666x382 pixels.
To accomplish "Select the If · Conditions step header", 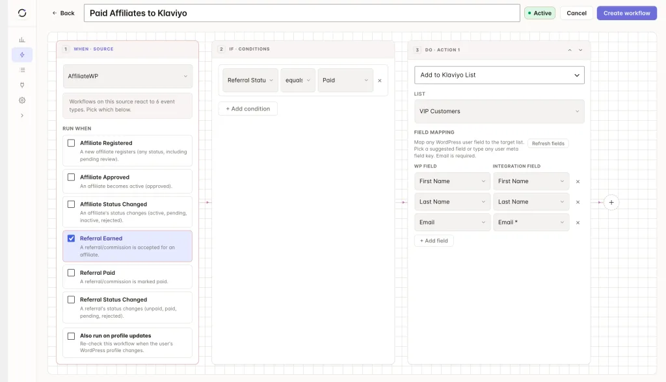I will (x=303, y=49).
